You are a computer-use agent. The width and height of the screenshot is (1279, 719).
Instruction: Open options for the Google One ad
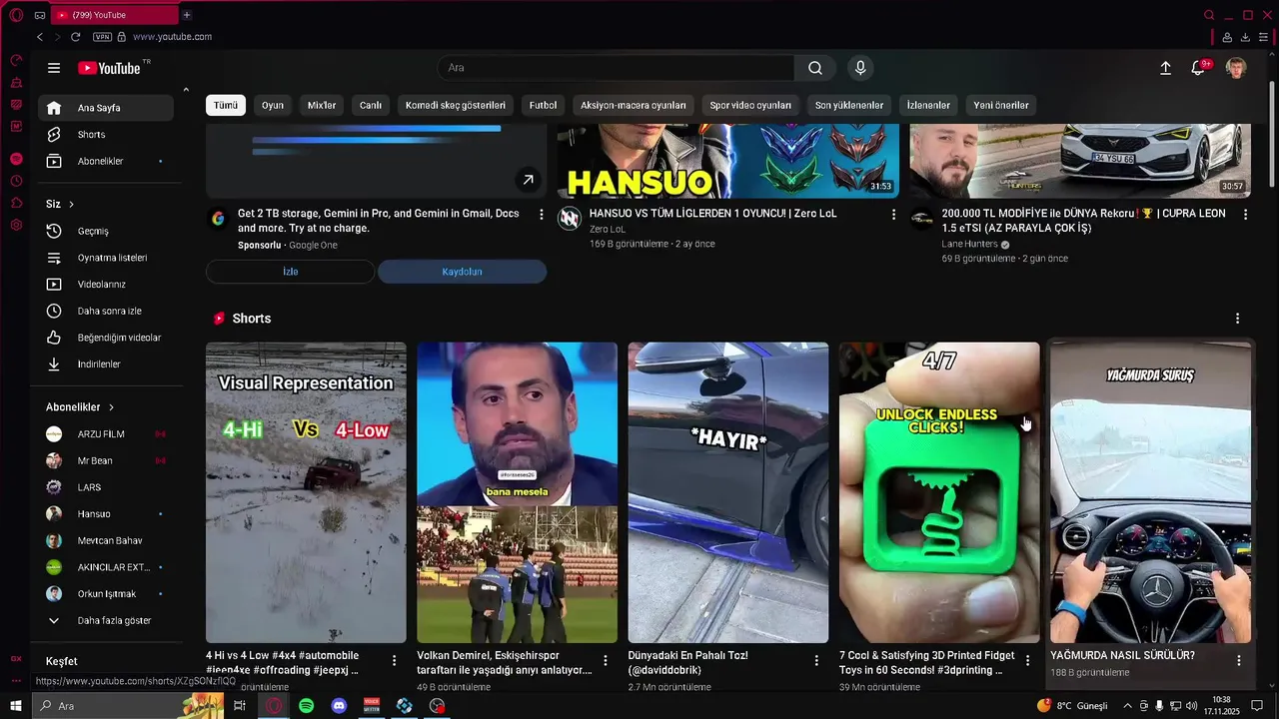[542, 215]
